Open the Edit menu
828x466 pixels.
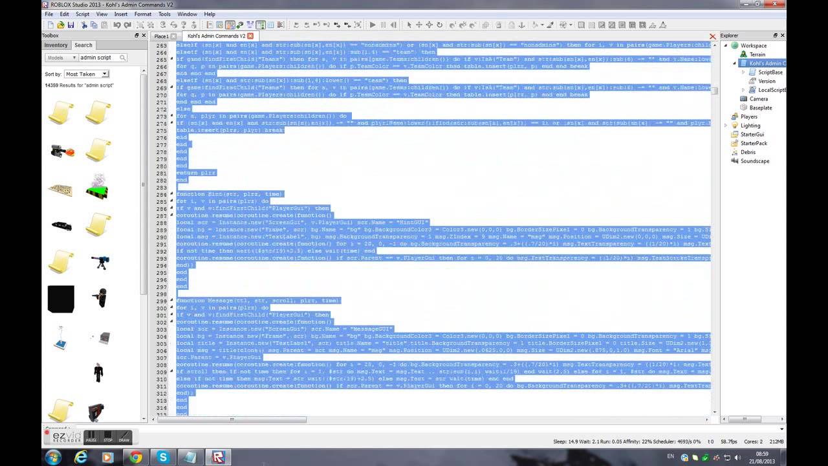[x=65, y=14]
